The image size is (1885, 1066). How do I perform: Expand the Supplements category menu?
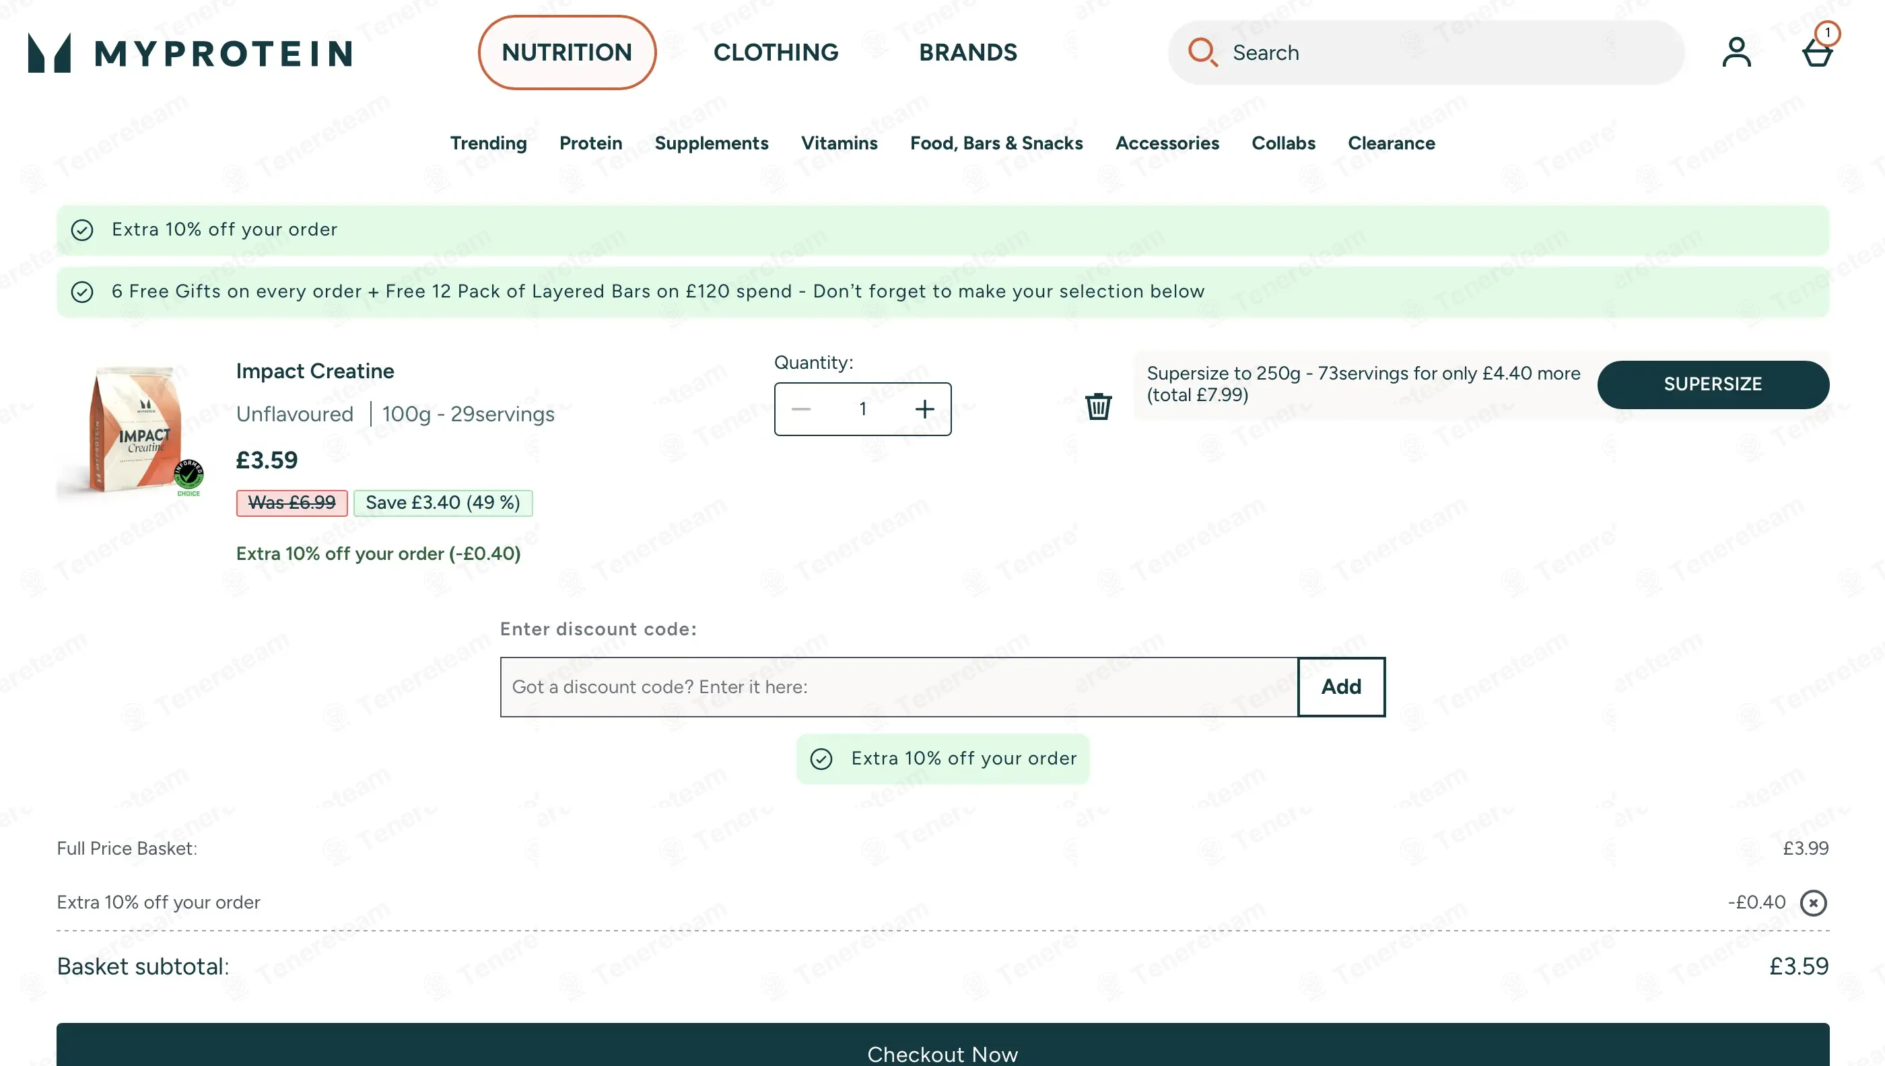click(x=711, y=143)
